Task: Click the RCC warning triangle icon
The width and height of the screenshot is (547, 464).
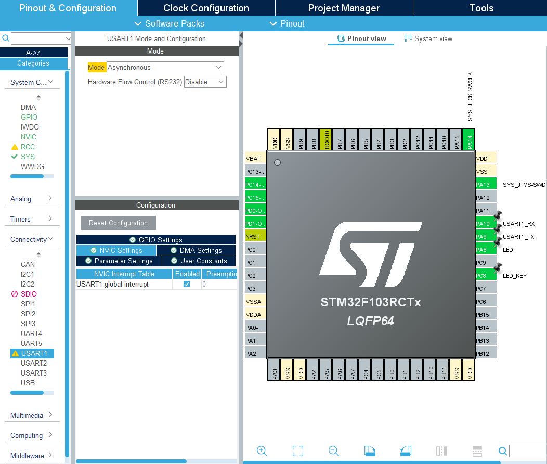Action: pyautogui.click(x=15, y=147)
